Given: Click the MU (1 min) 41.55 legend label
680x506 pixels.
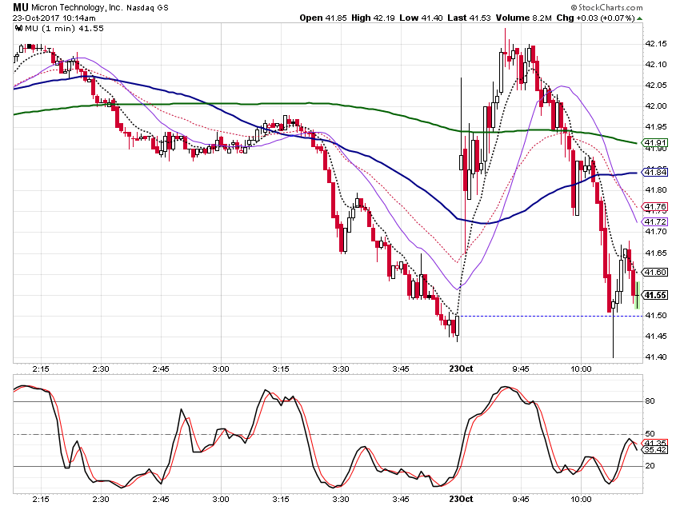Looking at the screenshot, I should point(64,29).
